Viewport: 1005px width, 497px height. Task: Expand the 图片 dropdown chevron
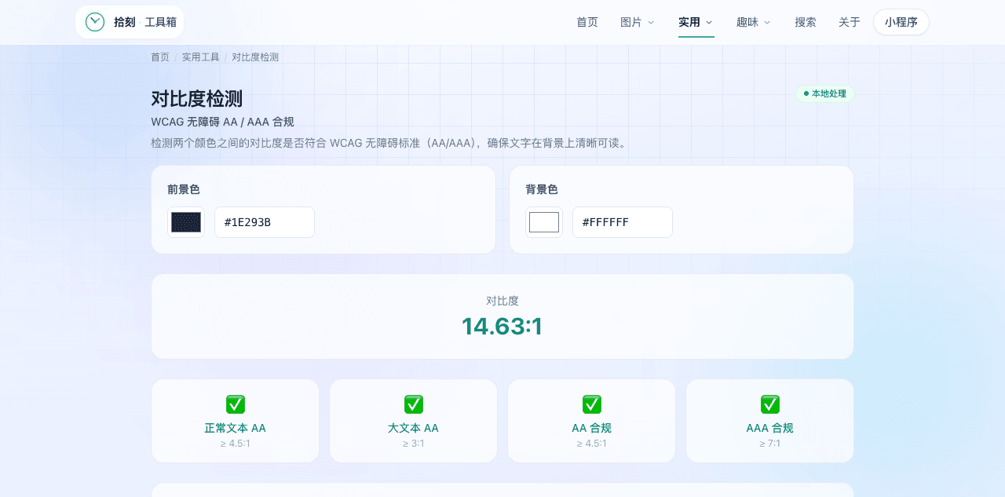click(650, 23)
